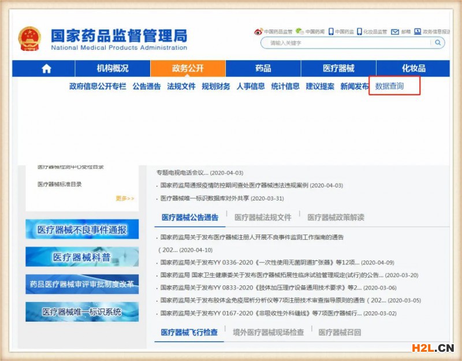Open notice on 注册人开展不良事件监测工作指南
This screenshot has width=462, height=361.
pos(252,237)
